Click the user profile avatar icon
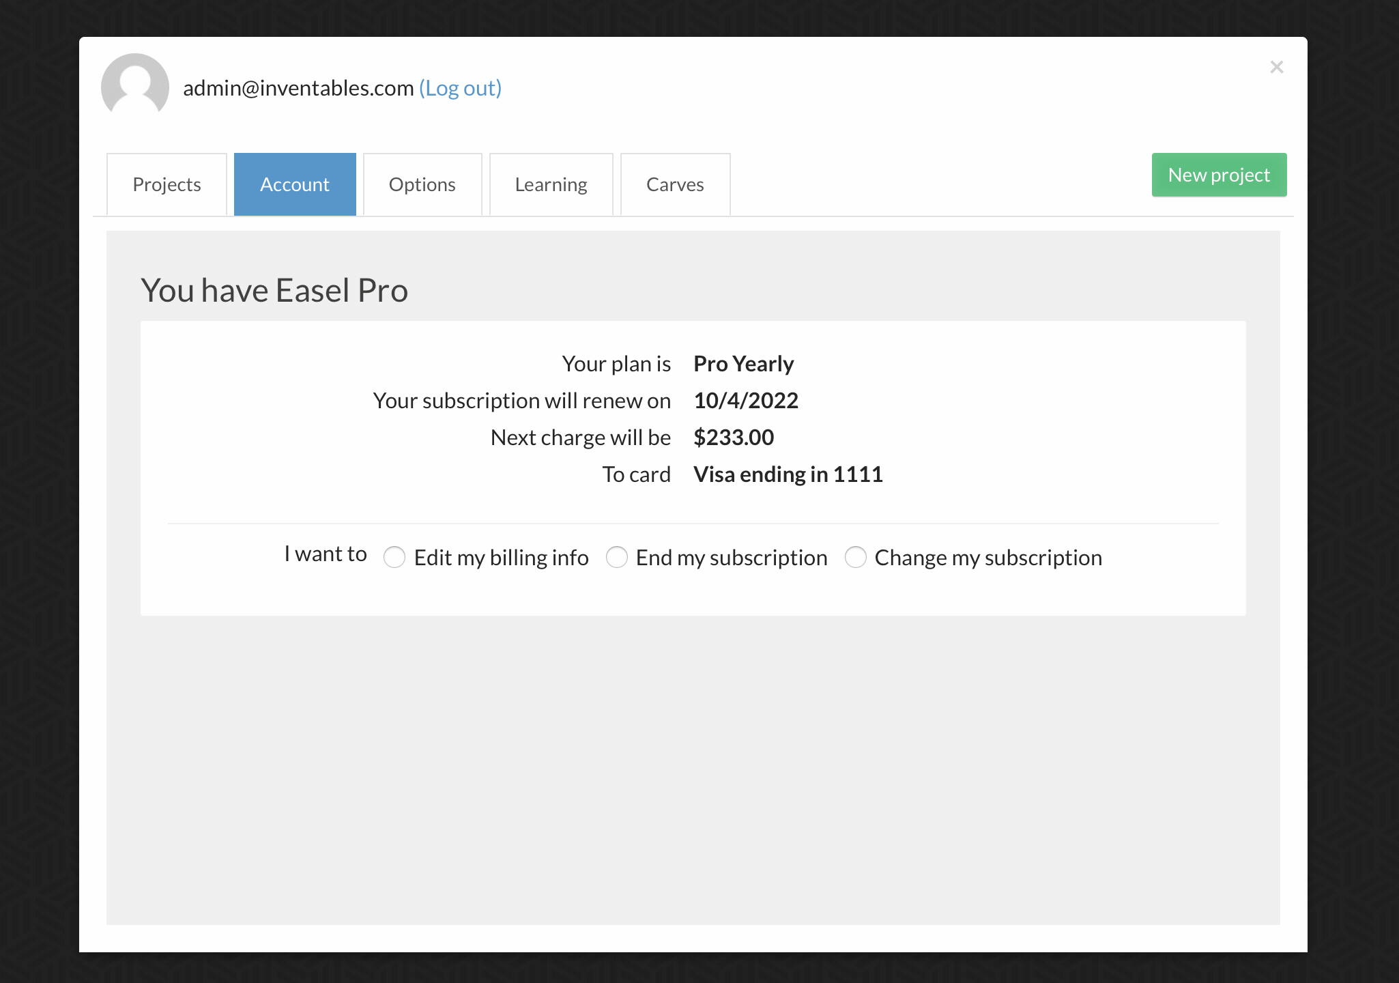This screenshot has width=1399, height=983. [x=135, y=86]
